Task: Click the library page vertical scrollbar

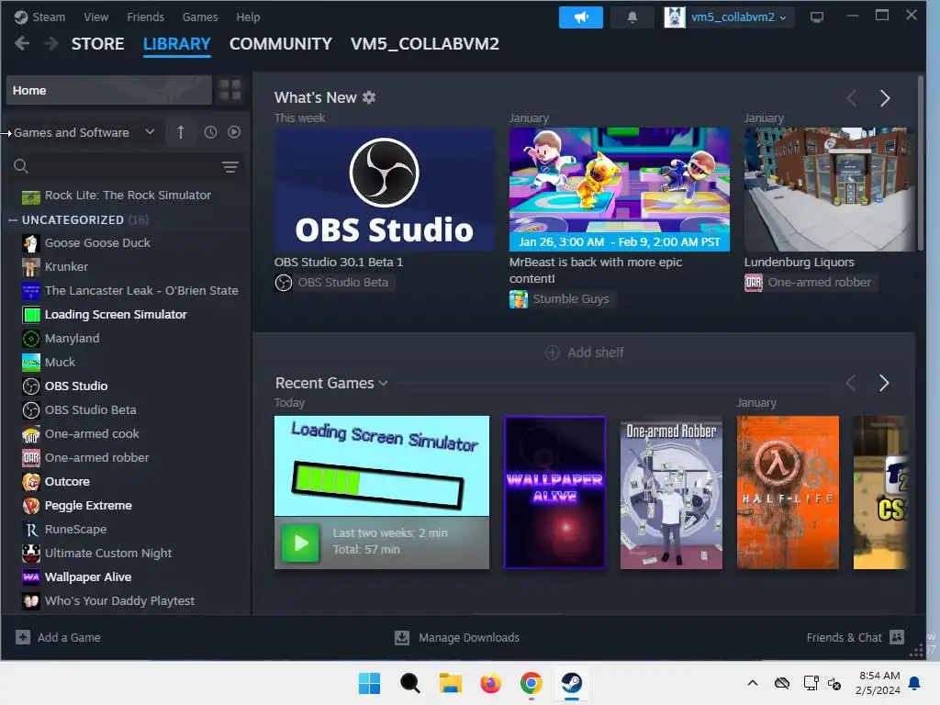Action: 921,163
